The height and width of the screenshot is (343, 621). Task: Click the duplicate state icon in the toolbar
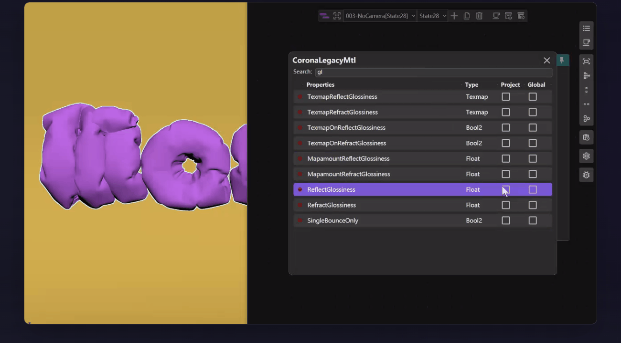(467, 16)
